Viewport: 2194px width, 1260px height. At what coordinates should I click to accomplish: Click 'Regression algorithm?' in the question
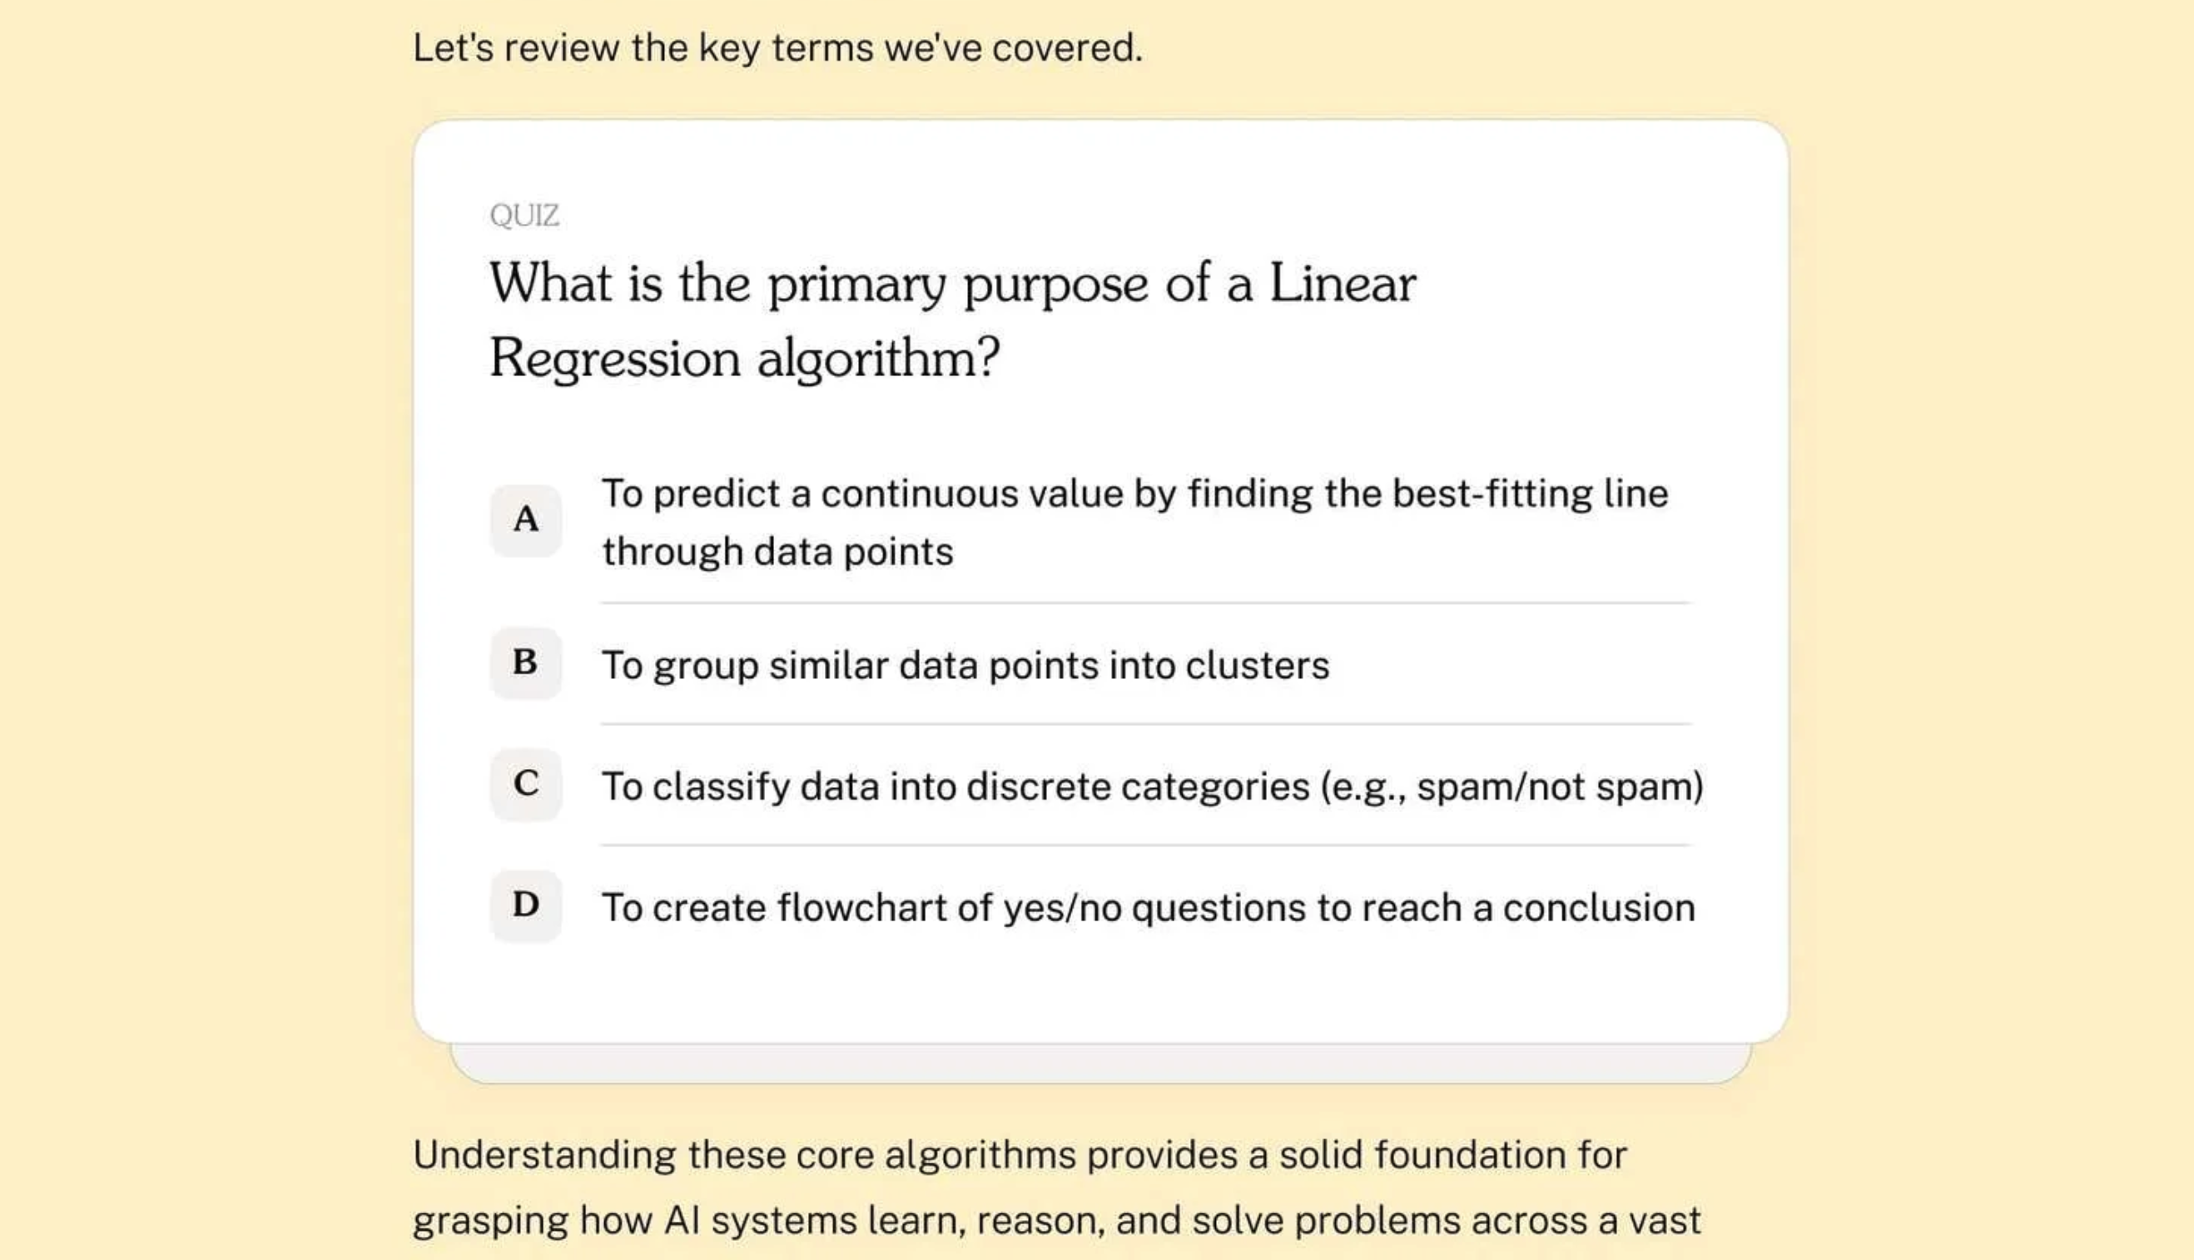coord(744,358)
